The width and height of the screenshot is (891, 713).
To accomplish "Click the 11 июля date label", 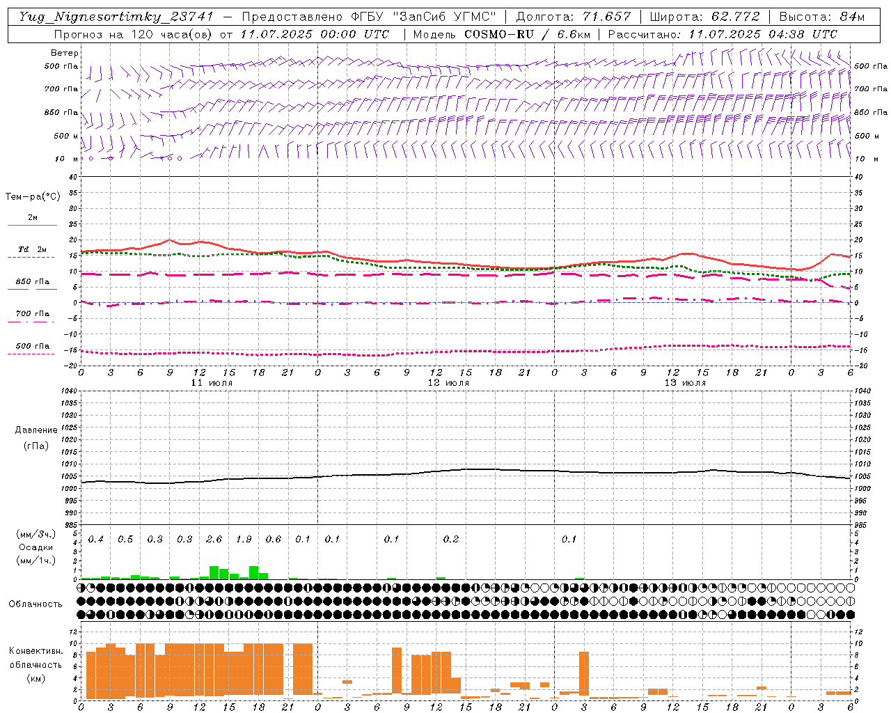I will 212,383.
